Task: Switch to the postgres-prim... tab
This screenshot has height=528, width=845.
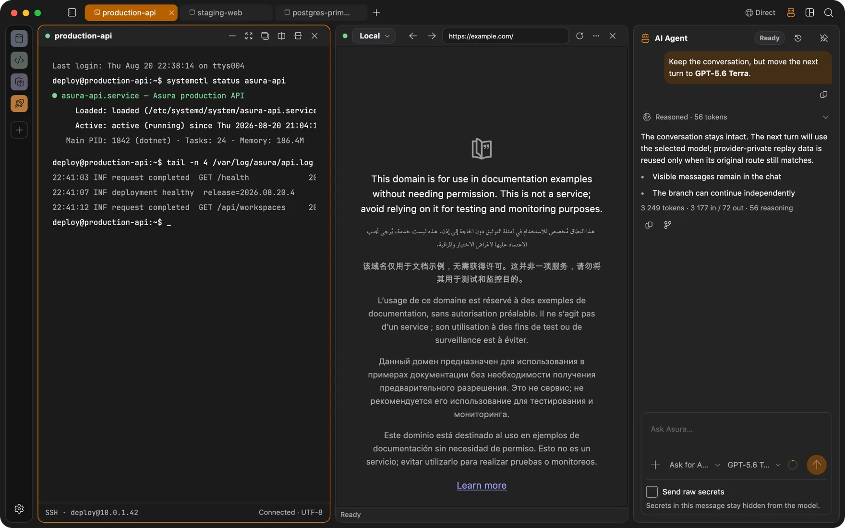Action: pyautogui.click(x=322, y=12)
